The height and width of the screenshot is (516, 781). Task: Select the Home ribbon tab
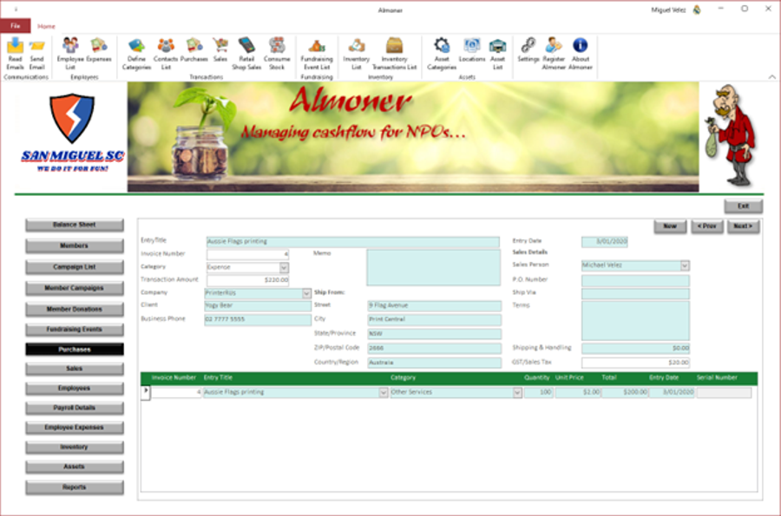46,26
